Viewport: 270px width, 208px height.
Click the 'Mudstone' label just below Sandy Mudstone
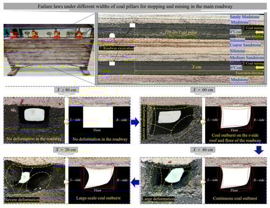tap(240, 22)
